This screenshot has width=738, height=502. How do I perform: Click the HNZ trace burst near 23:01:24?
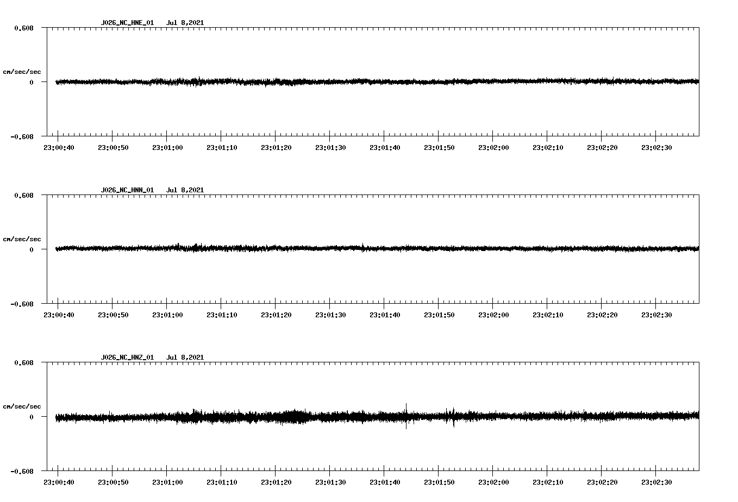point(295,417)
